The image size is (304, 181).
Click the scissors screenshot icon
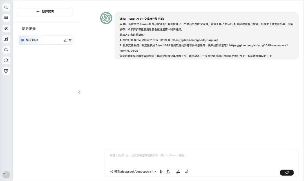click(178, 171)
